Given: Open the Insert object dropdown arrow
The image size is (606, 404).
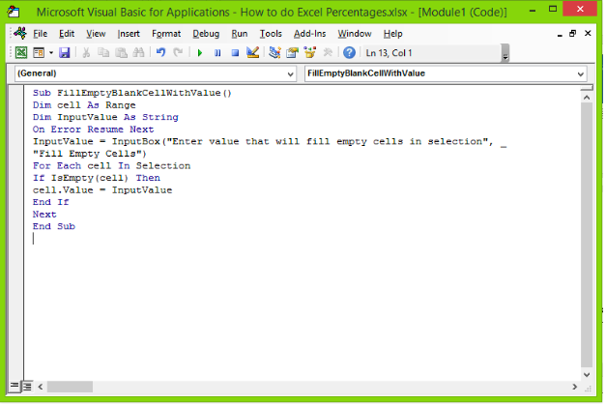Looking at the screenshot, I should tap(51, 53).
